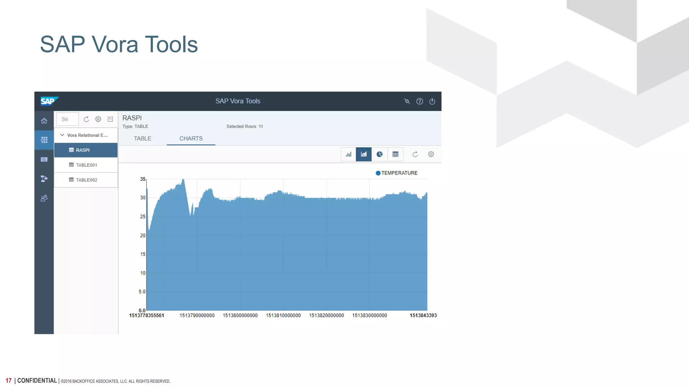Select TABLE001 in the tree
Viewport: 689px width, 387px height.
tap(86, 165)
